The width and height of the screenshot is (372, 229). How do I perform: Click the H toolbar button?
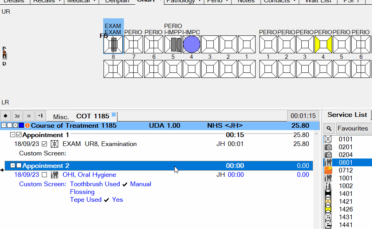[x=29, y=116]
